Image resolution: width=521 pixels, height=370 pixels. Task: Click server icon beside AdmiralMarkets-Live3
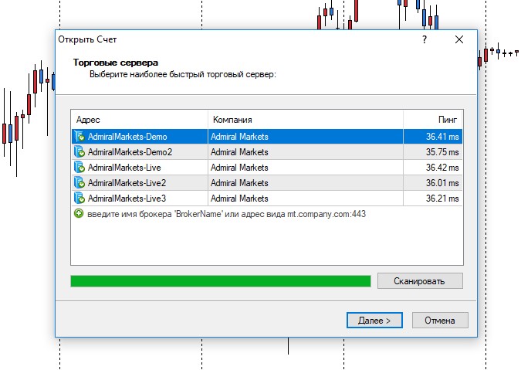tap(79, 198)
